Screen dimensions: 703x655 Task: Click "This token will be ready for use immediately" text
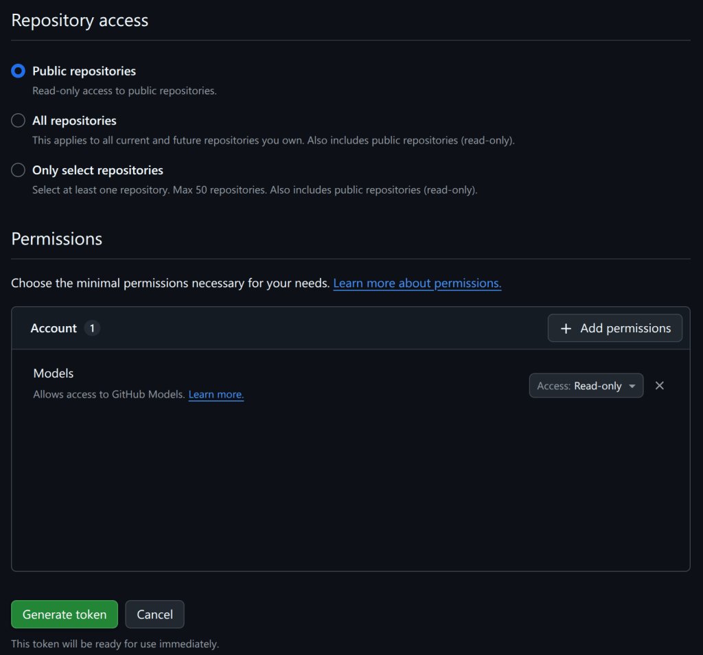pyautogui.click(x=115, y=643)
